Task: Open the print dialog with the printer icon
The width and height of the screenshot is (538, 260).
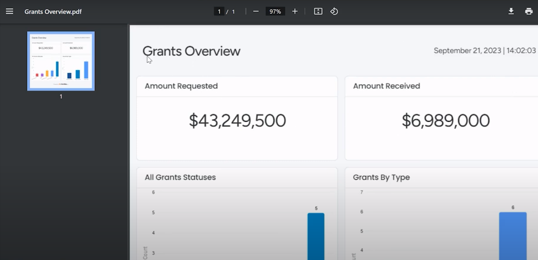Action: tap(529, 11)
